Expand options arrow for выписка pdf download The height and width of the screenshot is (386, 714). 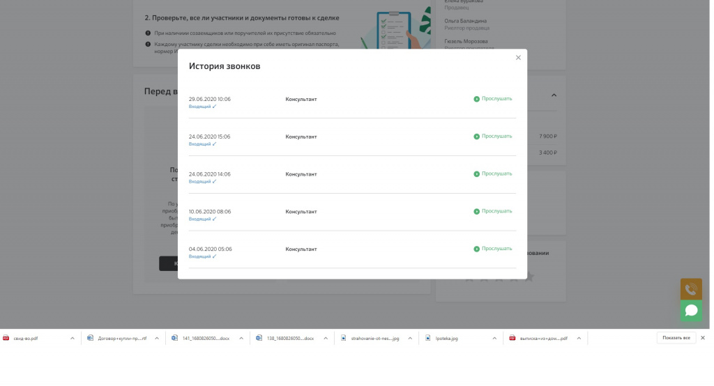[579, 338]
